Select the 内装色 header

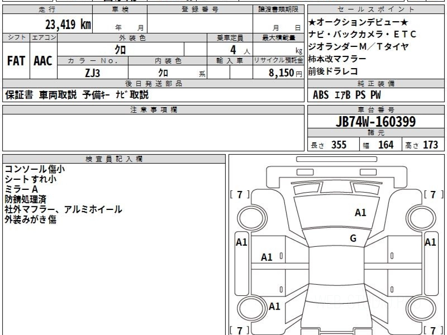click(x=168, y=61)
